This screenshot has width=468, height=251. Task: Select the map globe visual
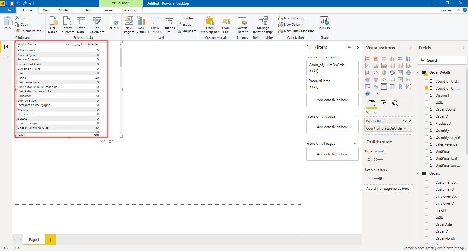click(409, 73)
